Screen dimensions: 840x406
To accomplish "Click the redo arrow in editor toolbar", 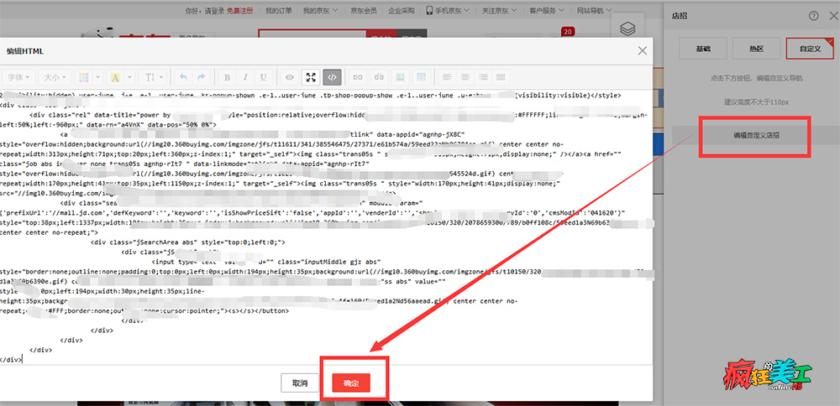I will (x=201, y=77).
